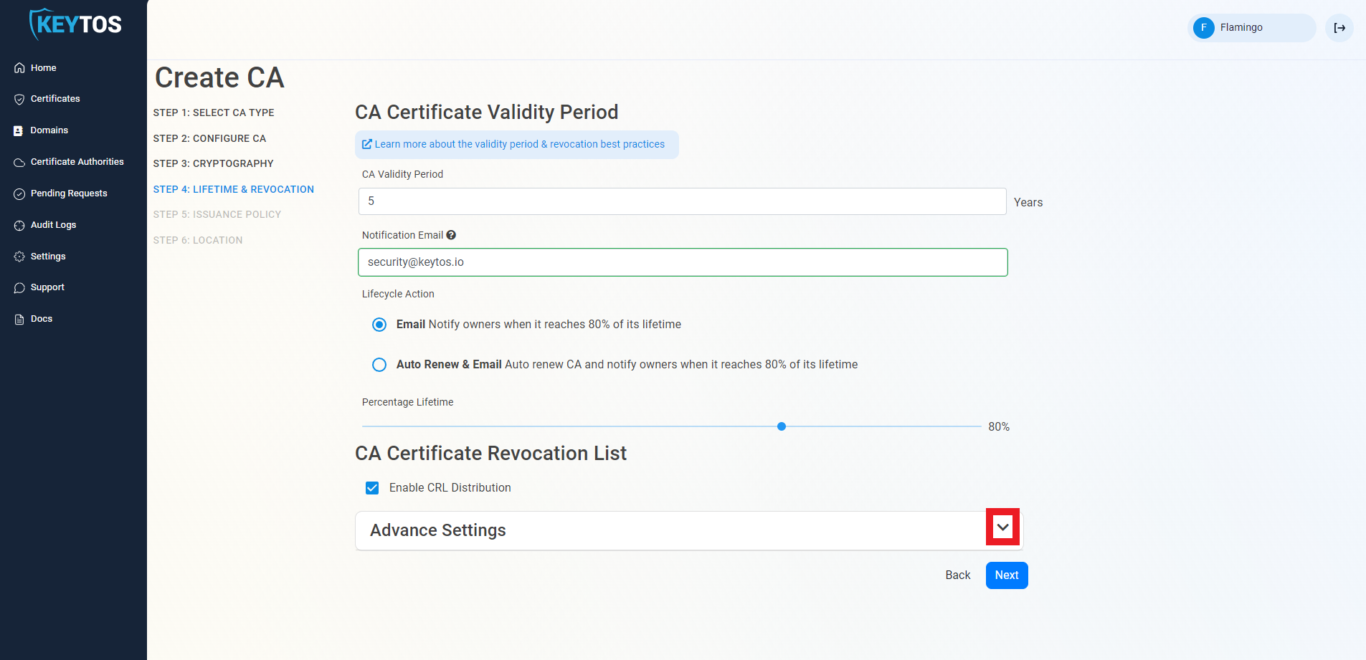Click the Percentage Lifetime label
Screen dimensions: 1366x660
(x=407, y=402)
